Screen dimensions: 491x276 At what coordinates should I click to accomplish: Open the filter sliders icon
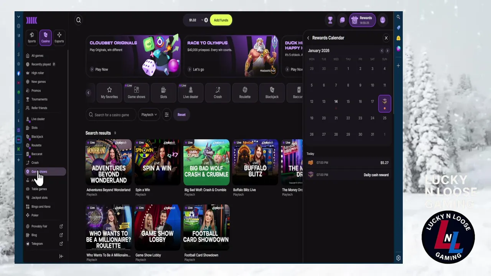click(x=166, y=115)
